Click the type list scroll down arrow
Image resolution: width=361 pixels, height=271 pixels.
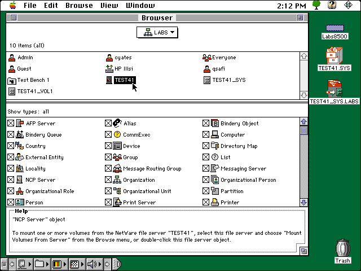304,202
